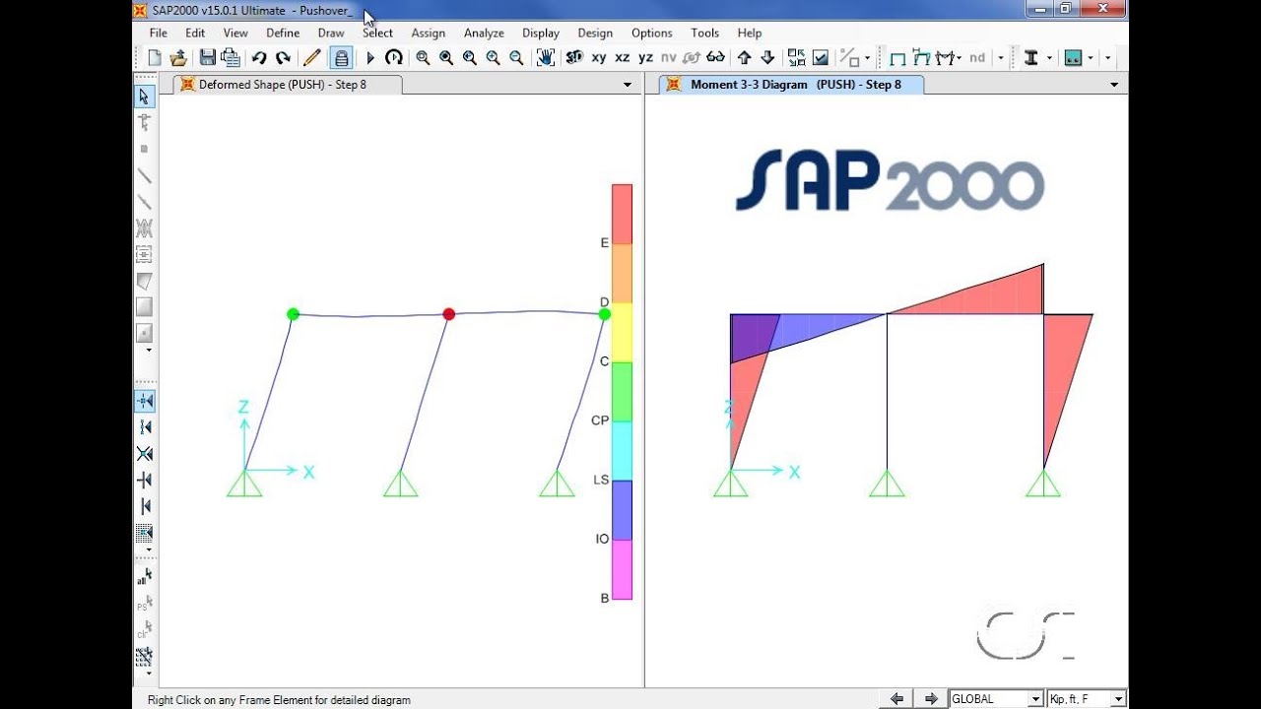Click the red hinge on the beam
Image resolution: width=1261 pixels, height=709 pixels.
(449, 314)
